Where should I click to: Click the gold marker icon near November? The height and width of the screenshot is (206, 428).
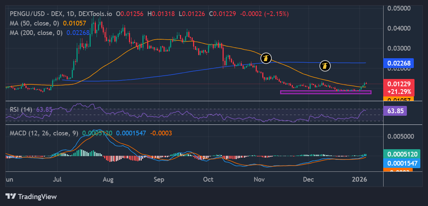(266, 58)
